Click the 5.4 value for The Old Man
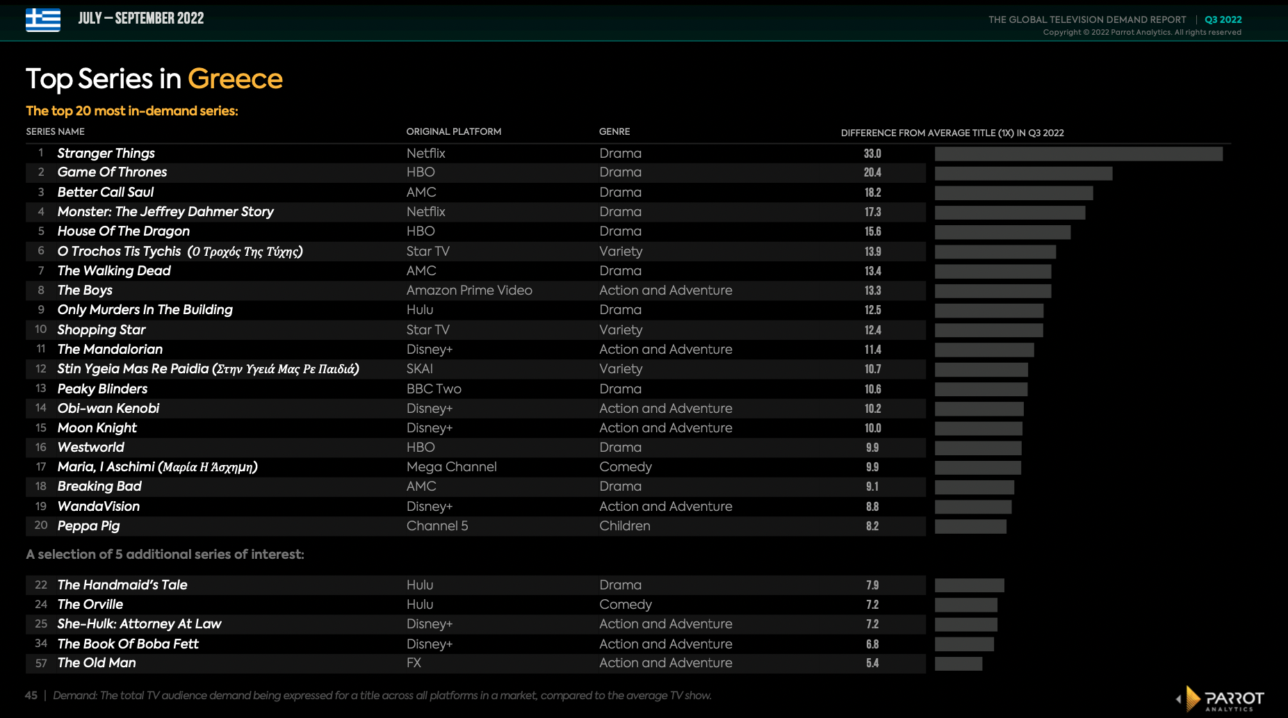 872,662
